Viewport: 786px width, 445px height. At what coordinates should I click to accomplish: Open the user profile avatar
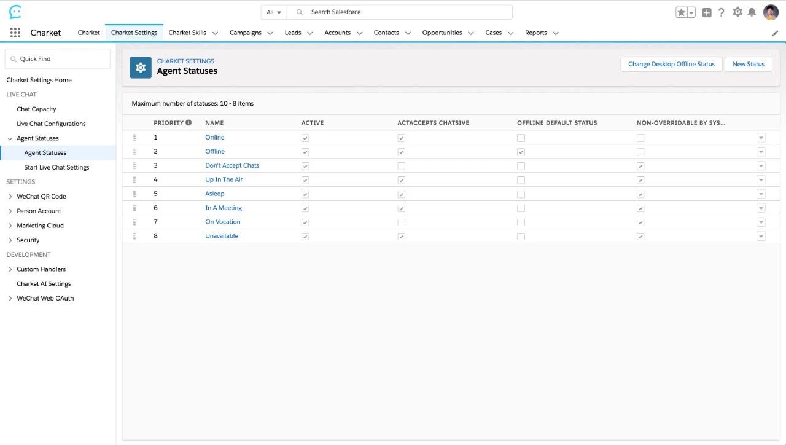[771, 12]
